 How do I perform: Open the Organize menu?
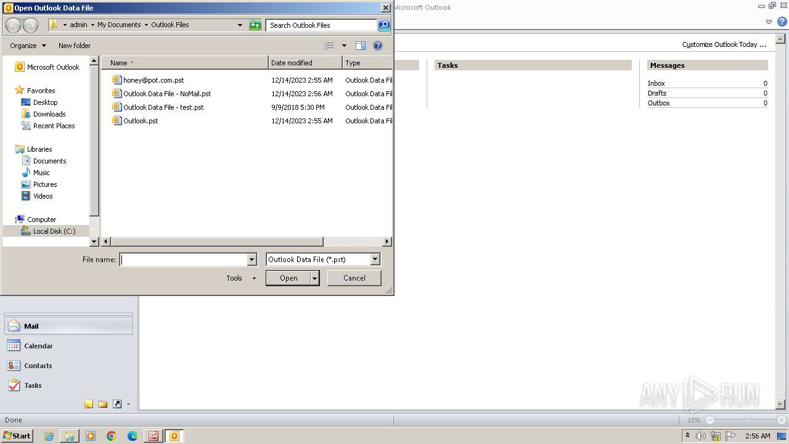28,46
